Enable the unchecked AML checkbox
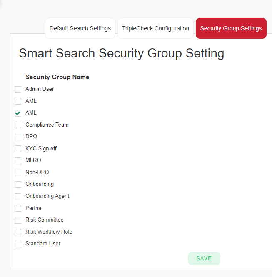272x277 pixels. tap(18, 101)
